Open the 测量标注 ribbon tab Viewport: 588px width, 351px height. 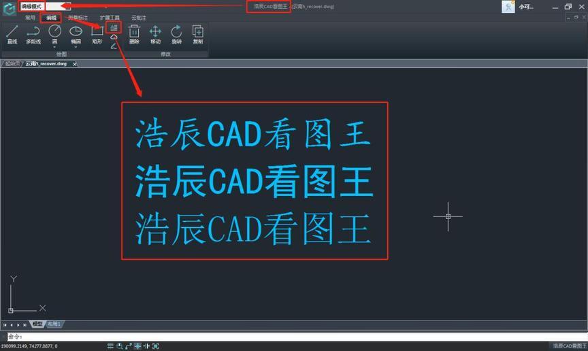click(78, 18)
